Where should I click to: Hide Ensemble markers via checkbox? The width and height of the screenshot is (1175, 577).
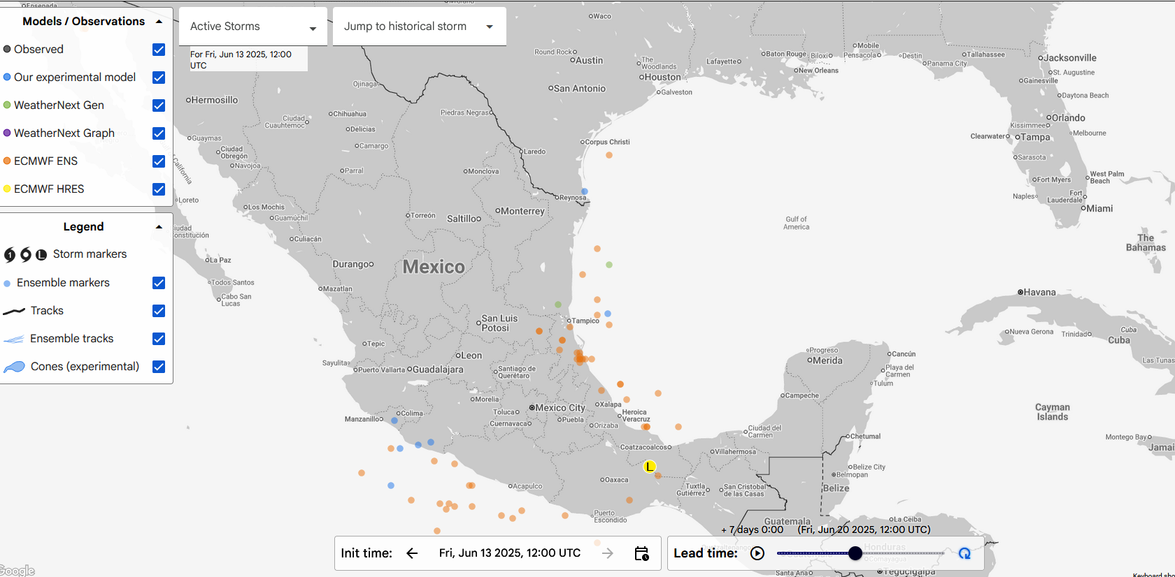(159, 283)
